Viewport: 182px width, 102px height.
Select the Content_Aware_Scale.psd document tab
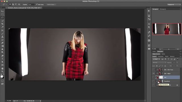24,8
